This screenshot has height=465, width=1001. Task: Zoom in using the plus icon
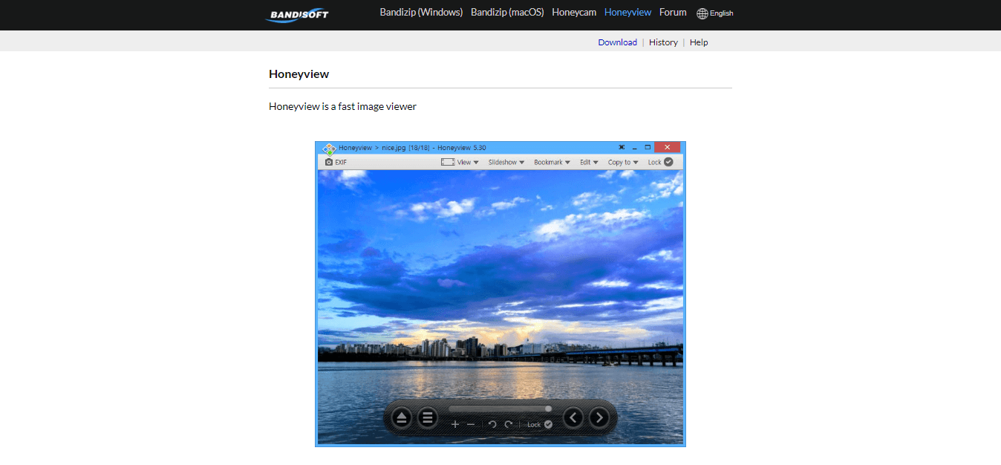click(x=455, y=424)
